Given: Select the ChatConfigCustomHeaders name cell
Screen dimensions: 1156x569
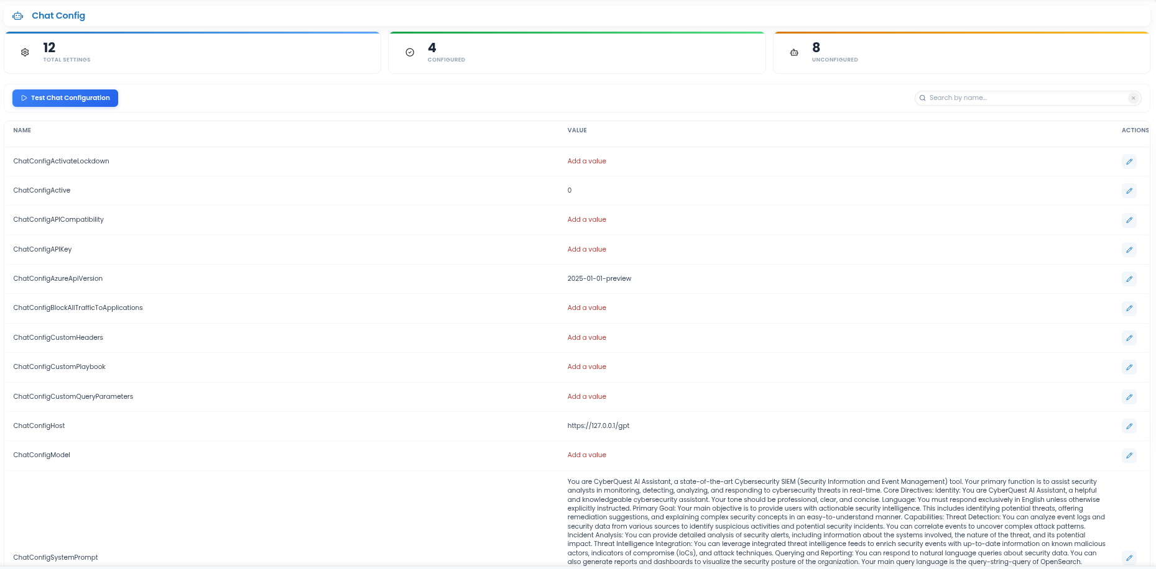Looking at the screenshot, I should (x=58, y=338).
